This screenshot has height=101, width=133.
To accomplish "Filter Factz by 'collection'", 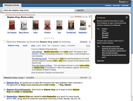I will tap(56, 46).
